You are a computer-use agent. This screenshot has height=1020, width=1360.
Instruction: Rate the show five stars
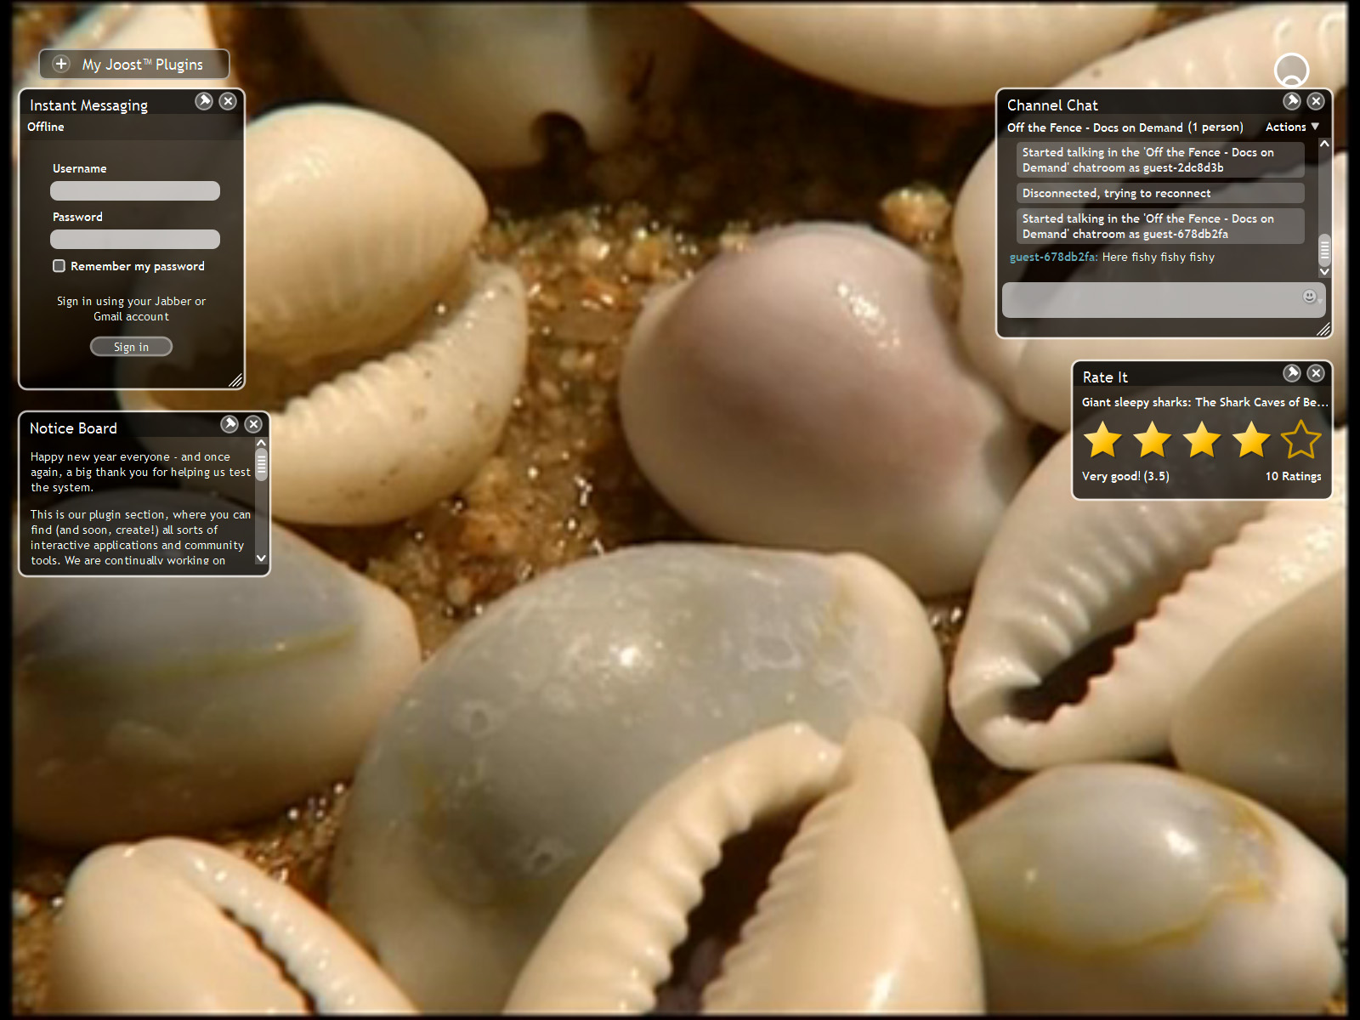tap(1300, 440)
